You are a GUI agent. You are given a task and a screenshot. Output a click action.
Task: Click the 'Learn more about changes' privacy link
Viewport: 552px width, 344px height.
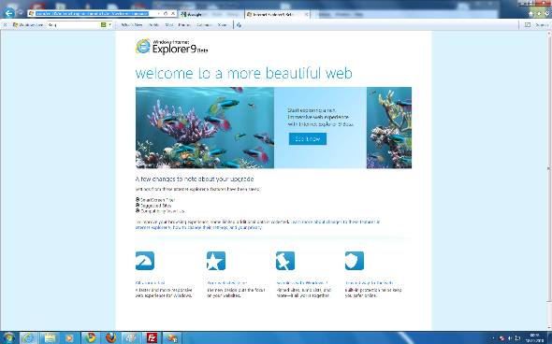tap(257, 224)
